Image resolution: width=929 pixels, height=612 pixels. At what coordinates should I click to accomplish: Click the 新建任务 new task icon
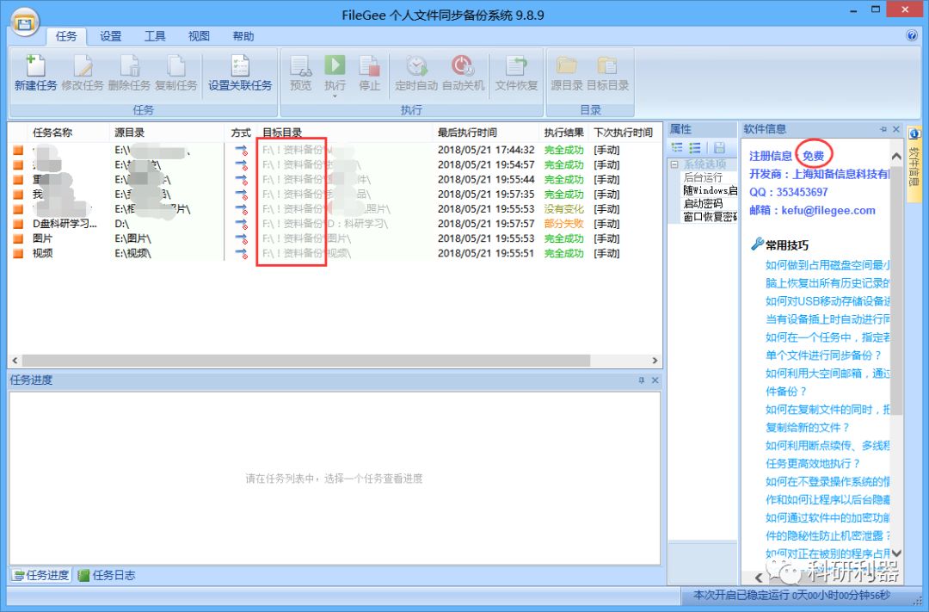[x=35, y=65]
